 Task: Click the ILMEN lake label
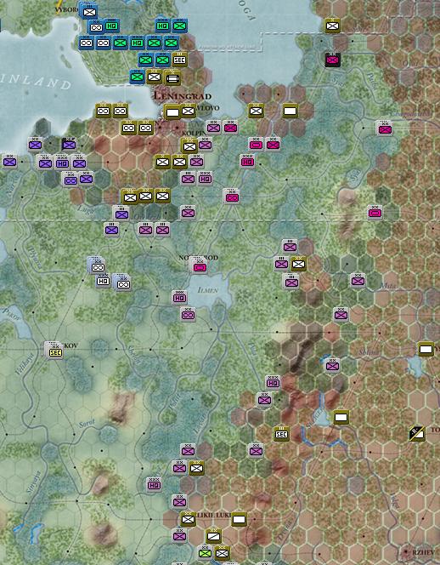coord(207,289)
